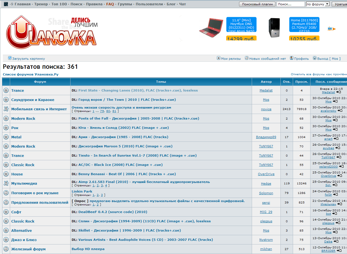Click the red DNS netbook ad thumbnail

click(x=211, y=28)
